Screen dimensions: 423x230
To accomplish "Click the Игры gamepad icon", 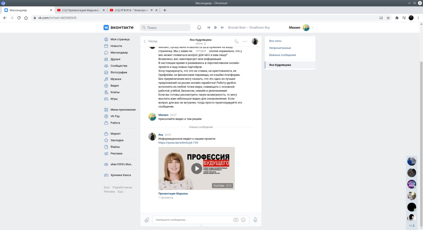I will pyautogui.click(x=106, y=99).
